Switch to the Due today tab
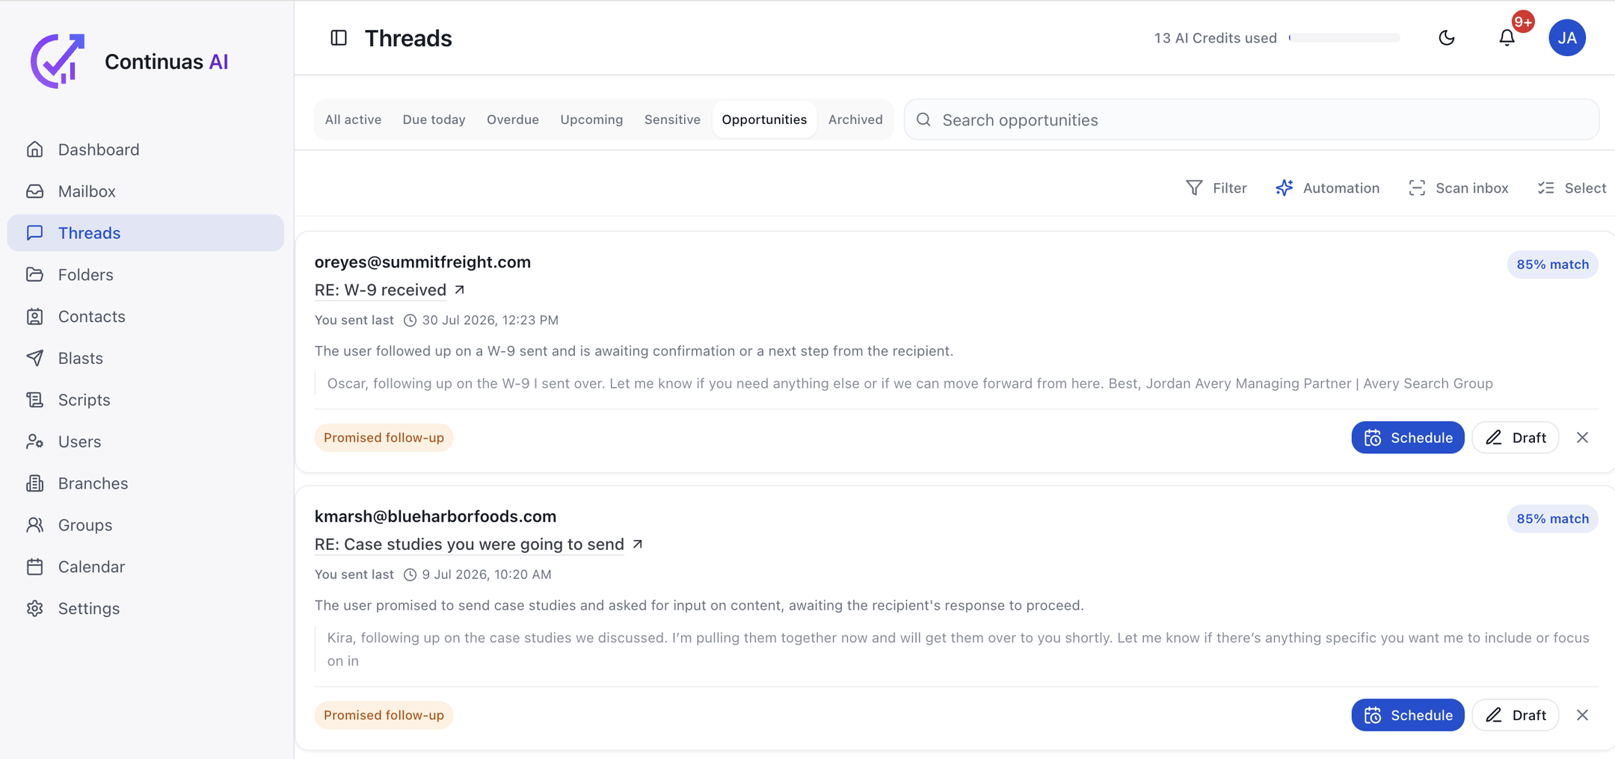1615x759 pixels. pos(434,120)
